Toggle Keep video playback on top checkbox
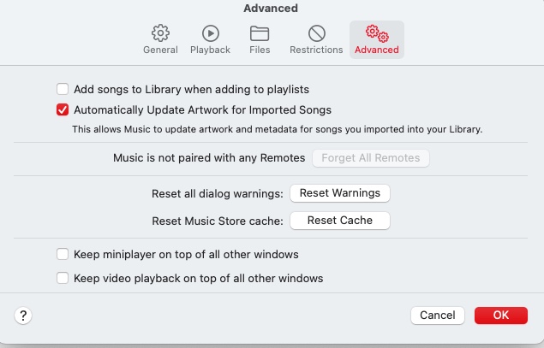544x348 pixels. coord(63,278)
